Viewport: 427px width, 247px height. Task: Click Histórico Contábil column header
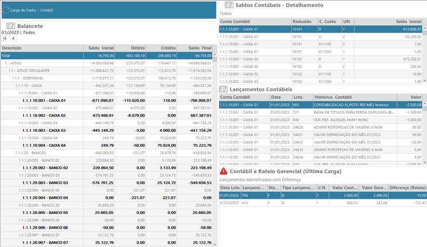coord(355,97)
